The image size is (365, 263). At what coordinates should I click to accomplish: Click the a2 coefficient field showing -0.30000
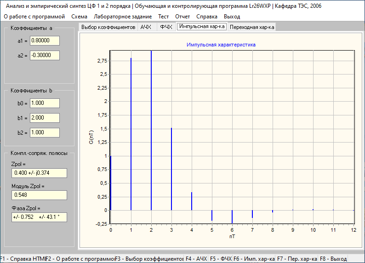(45, 55)
